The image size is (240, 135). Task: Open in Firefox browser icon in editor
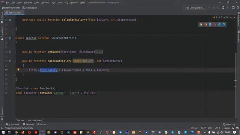(205, 24)
